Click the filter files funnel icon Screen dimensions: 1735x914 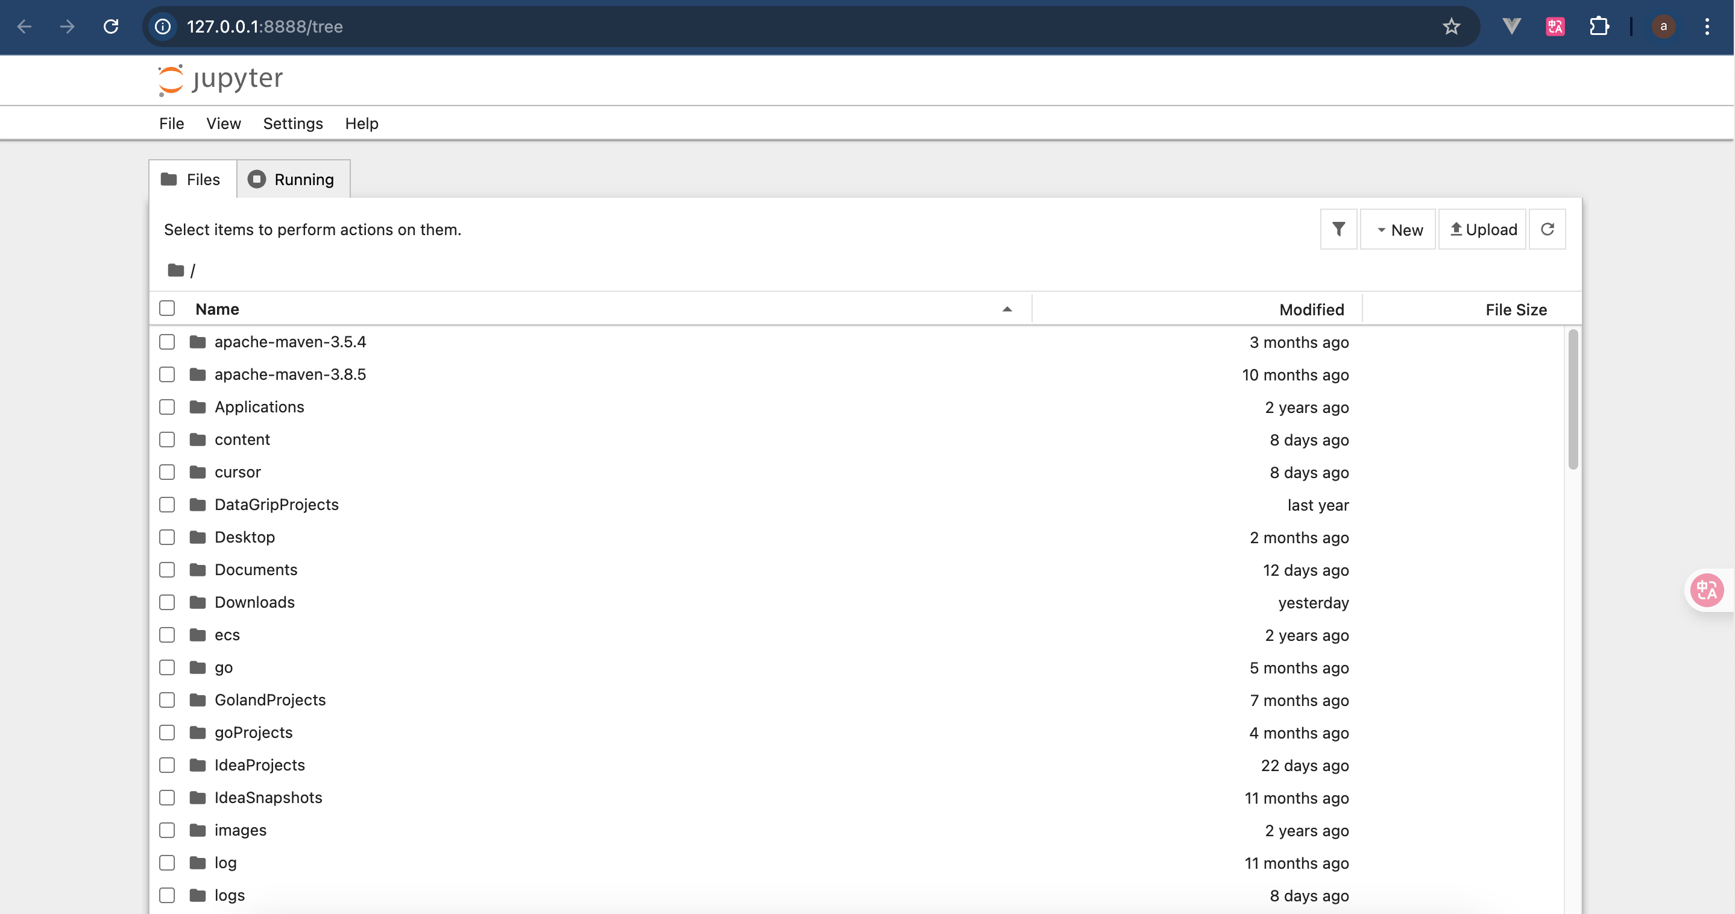[x=1338, y=230]
